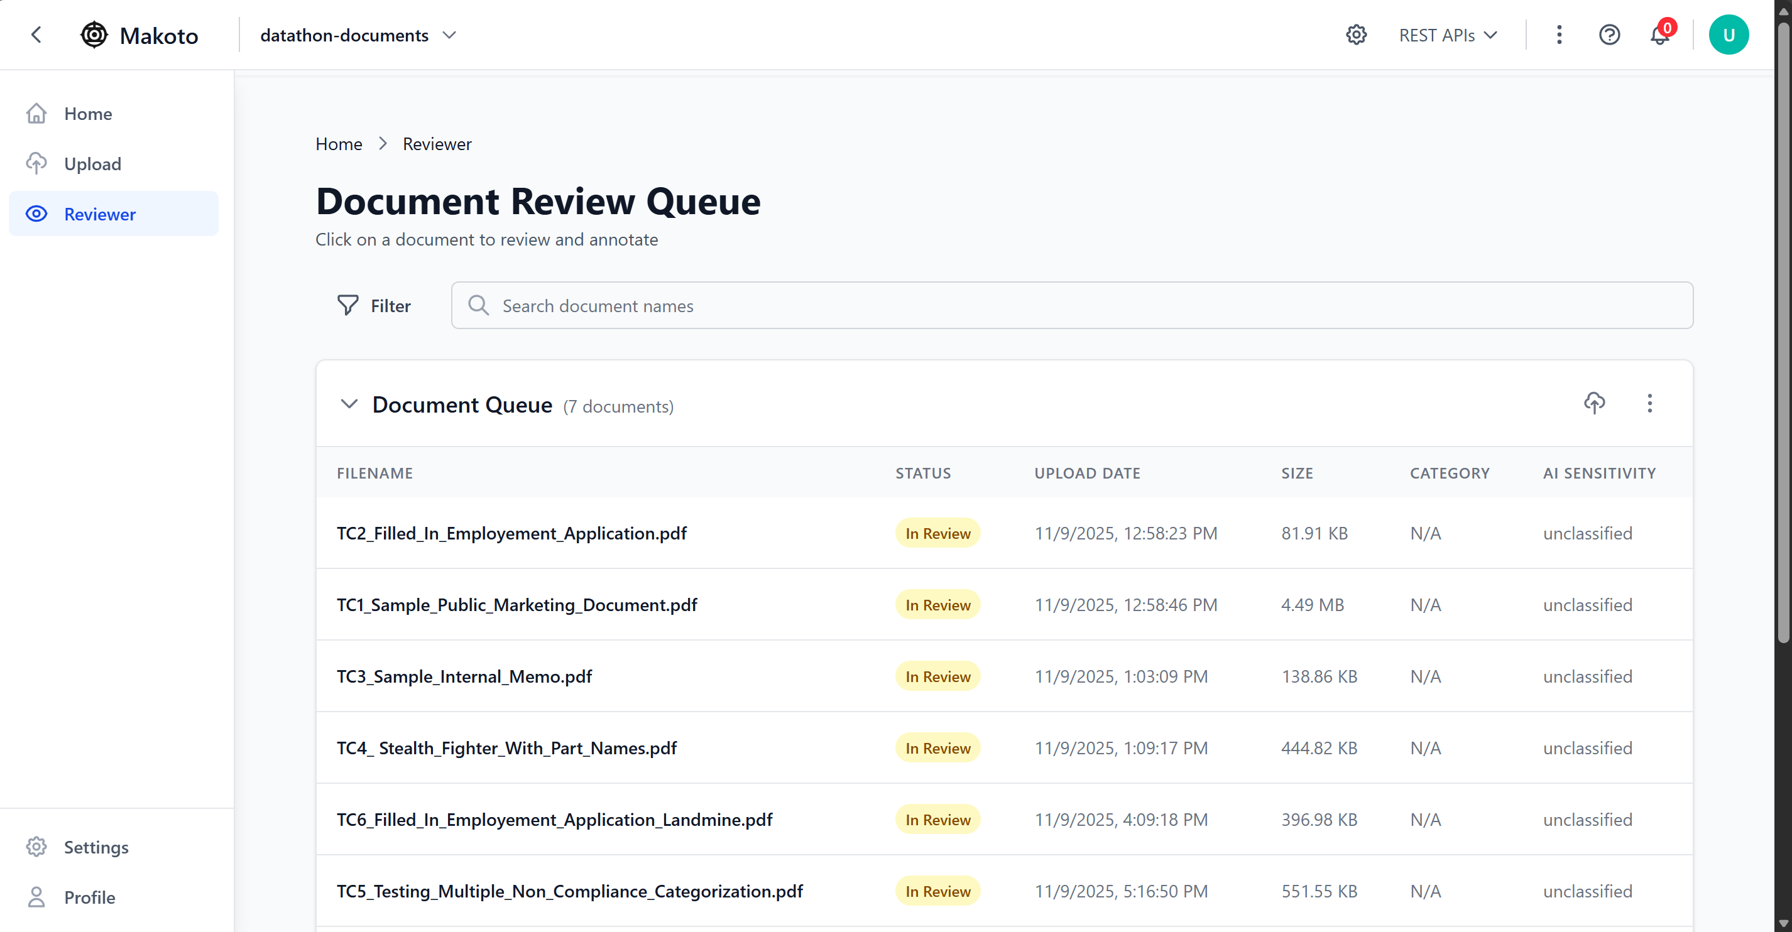Open the header three-dot menu
1792x932 pixels.
[x=1559, y=35]
